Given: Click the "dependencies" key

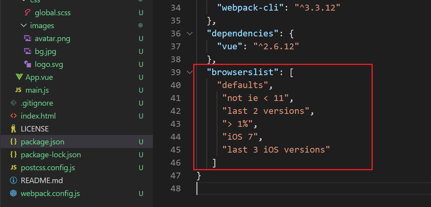Looking at the screenshot, I should click(243, 34).
